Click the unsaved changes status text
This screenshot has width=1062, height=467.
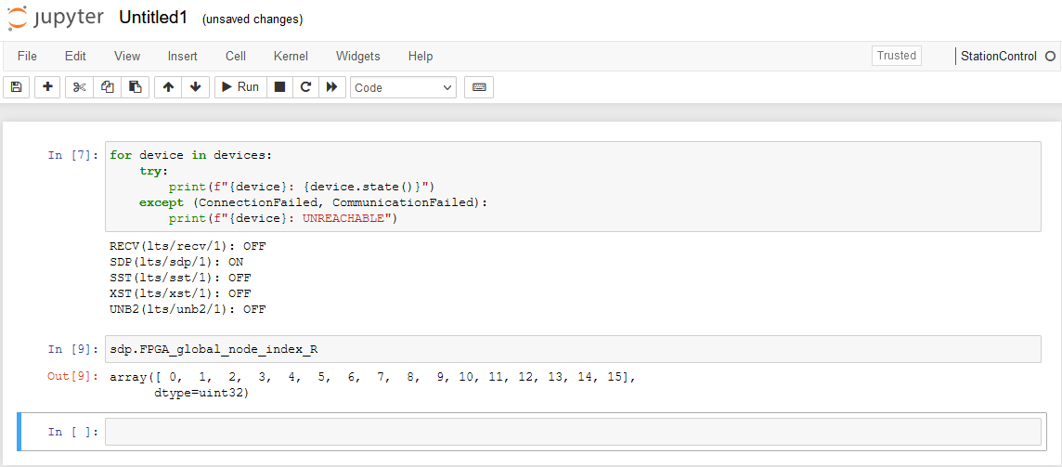(x=253, y=19)
